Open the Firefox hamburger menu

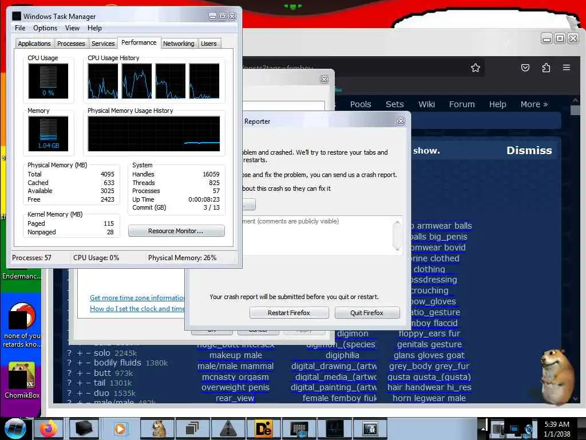point(567,68)
